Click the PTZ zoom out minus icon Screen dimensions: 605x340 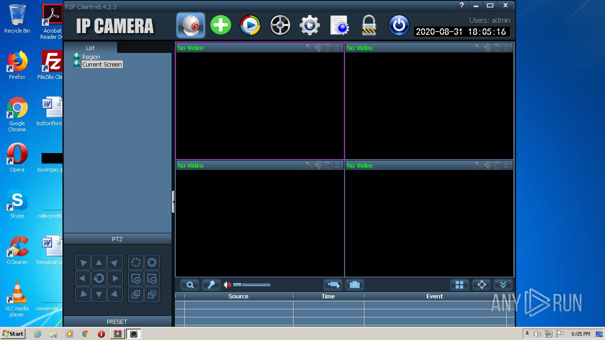click(x=152, y=279)
